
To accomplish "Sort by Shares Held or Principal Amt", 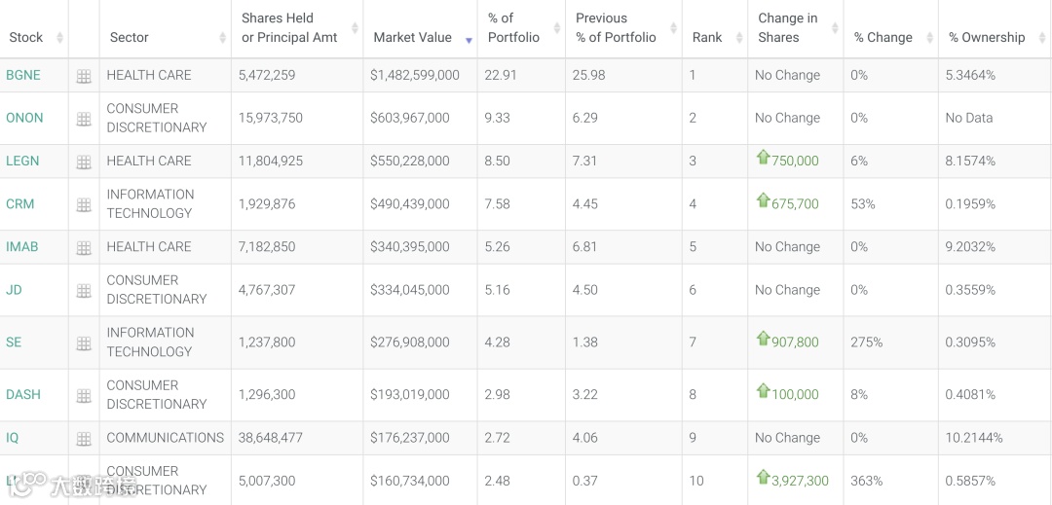I will (289, 28).
